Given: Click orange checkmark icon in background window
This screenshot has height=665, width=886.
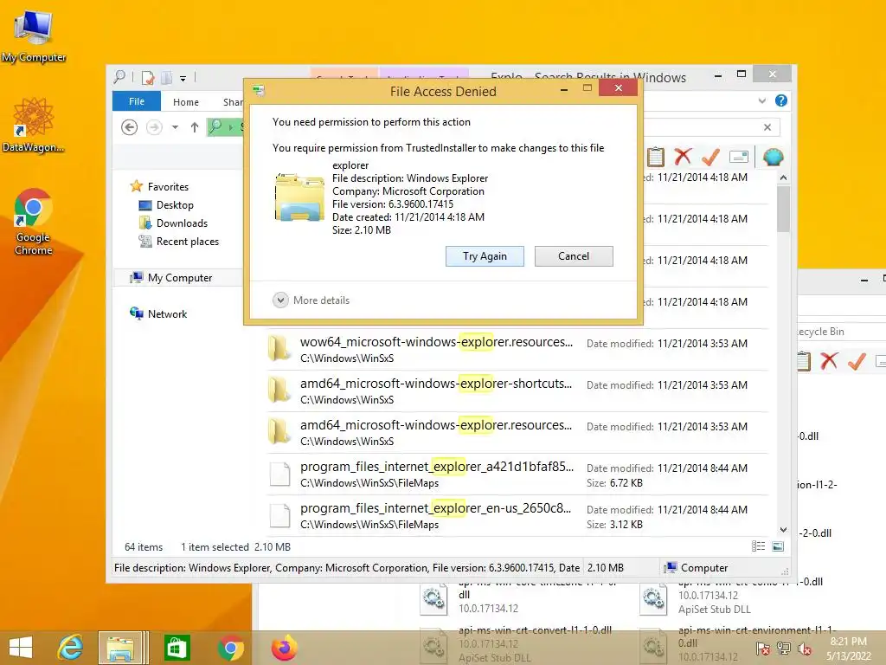Looking at the screenshot, I should click(x=857, y=361).
